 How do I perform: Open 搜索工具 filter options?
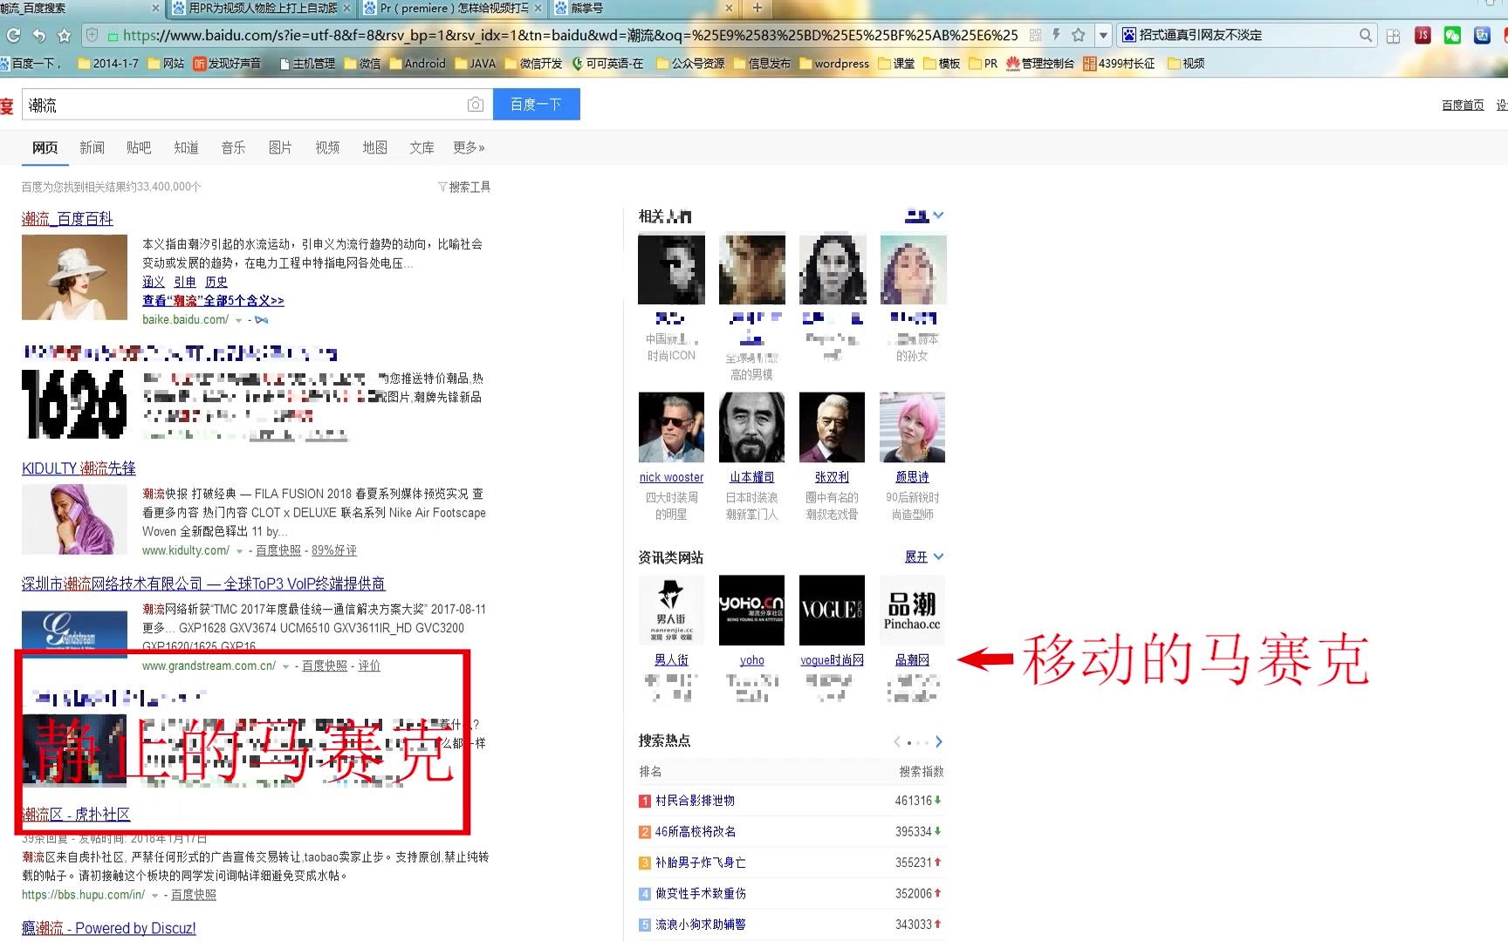click(x=464, y=187)
